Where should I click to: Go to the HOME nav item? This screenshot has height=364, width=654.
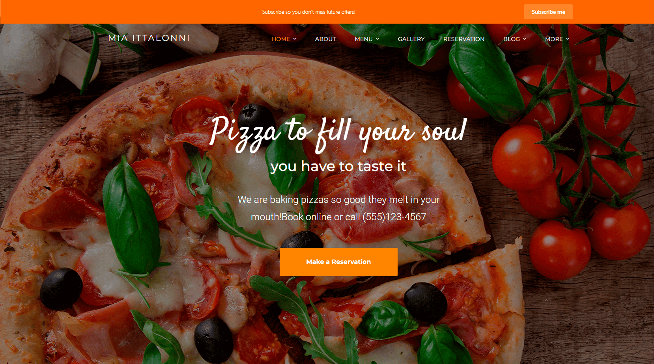pyautogui.click(x=281, y=39)
